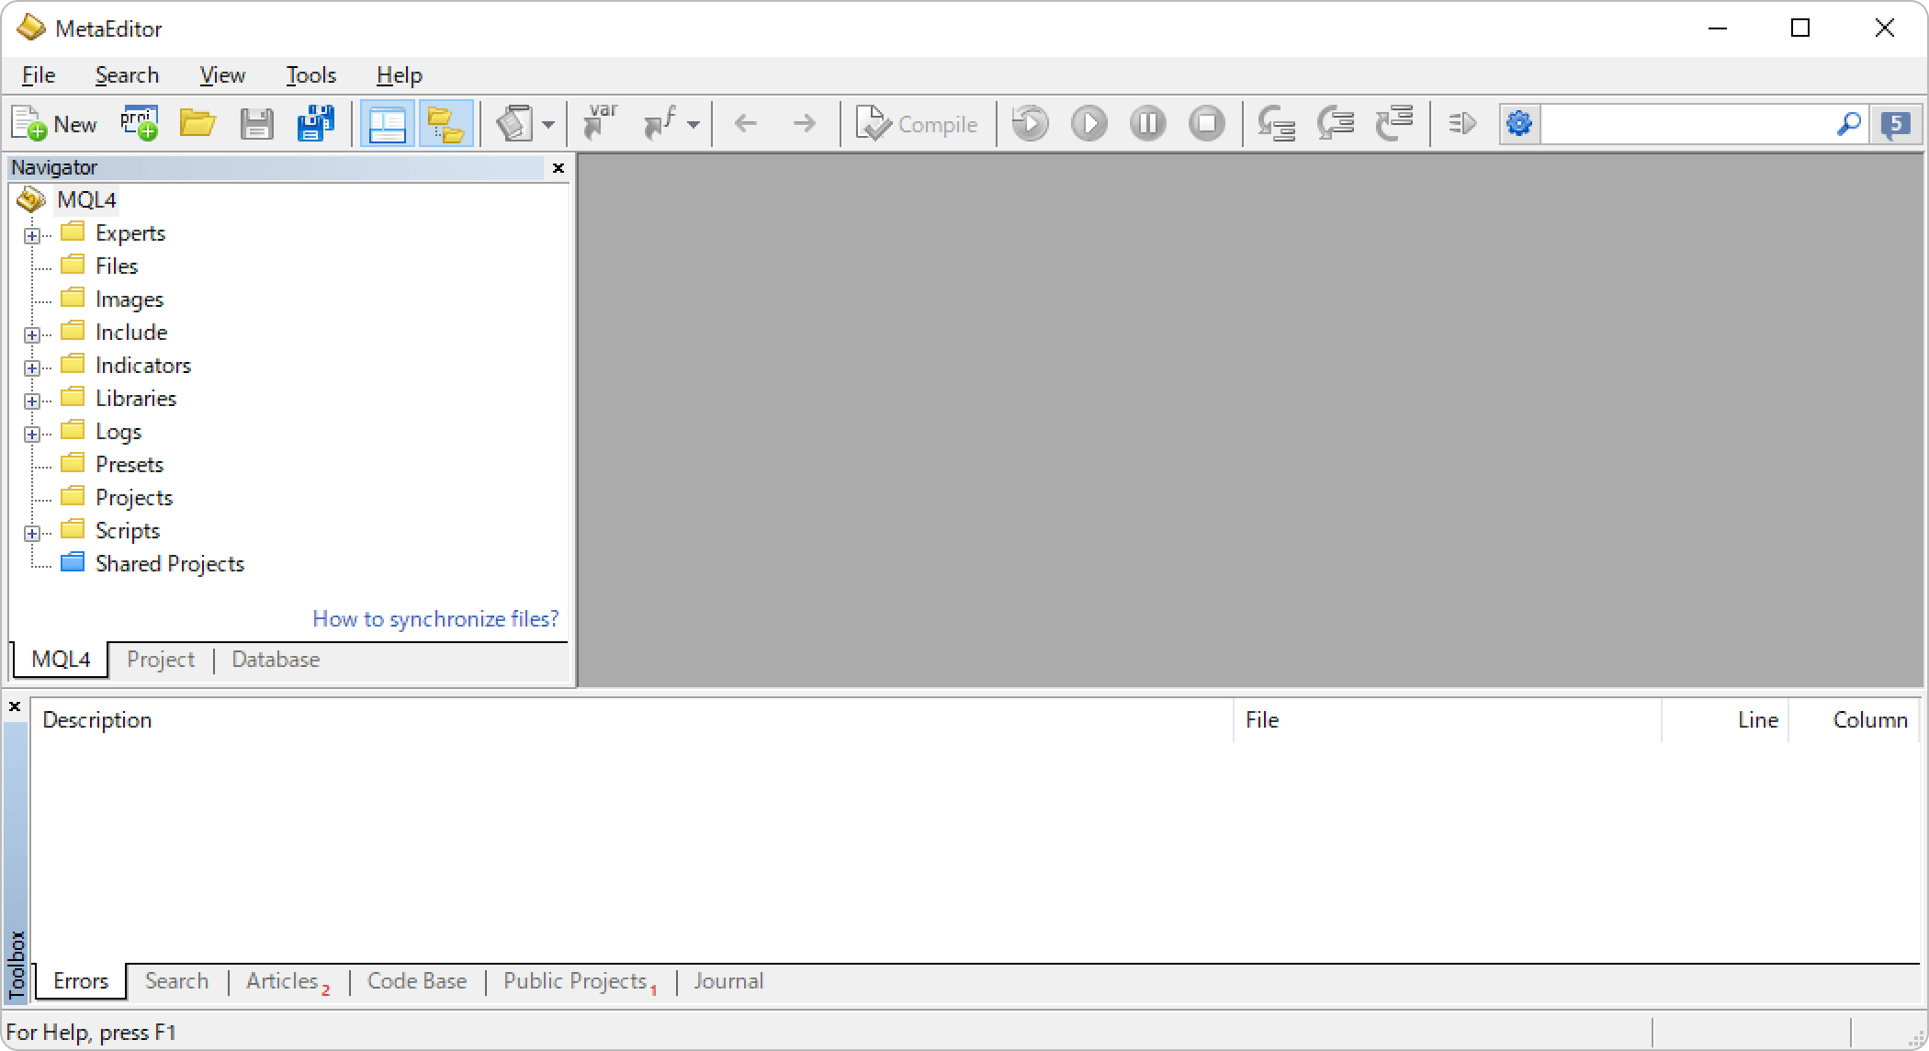Open the Search tab in toolbox
This screenshot has width=1929, height=1051.
click(x=177, y=981)
